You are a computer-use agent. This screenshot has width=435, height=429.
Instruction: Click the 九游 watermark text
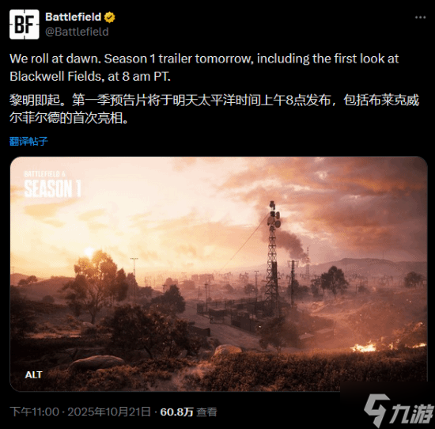pyautogui.click(x=412, y=414)
